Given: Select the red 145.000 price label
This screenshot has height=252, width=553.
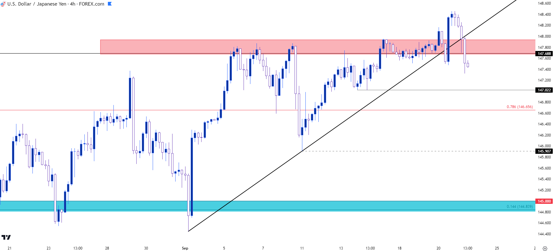Looking at the screenshot, I should 544,201.
